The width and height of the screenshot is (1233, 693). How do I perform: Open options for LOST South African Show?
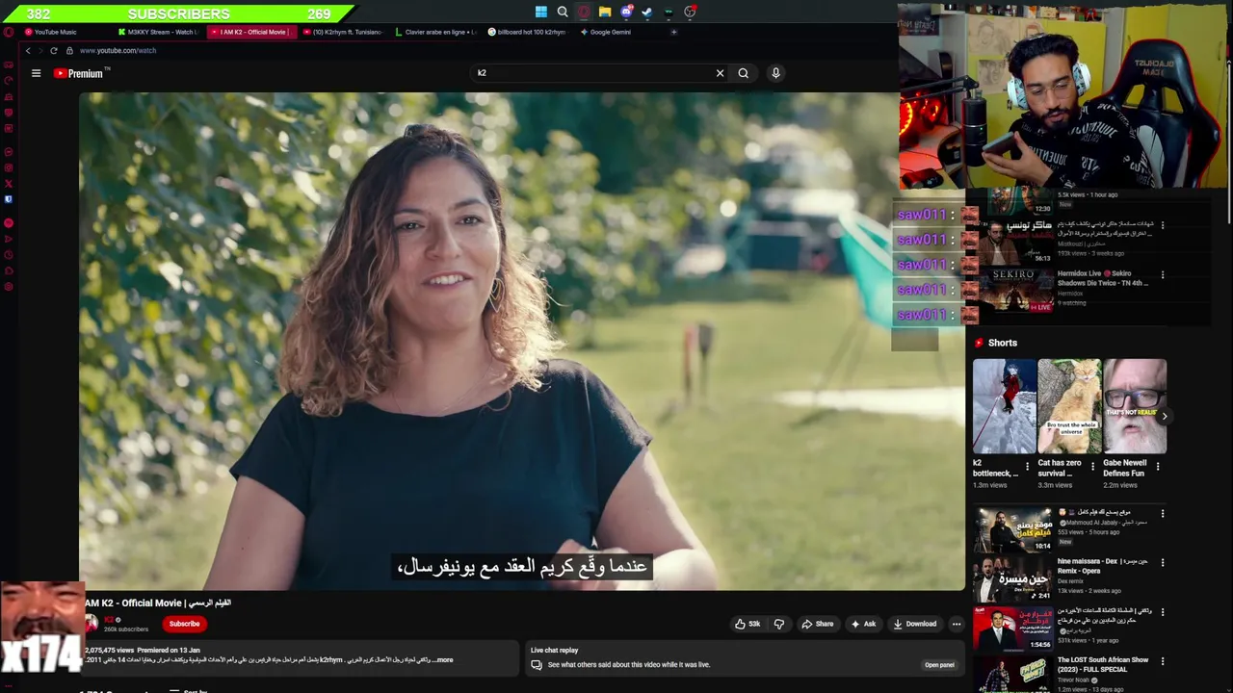(1163, 661)
